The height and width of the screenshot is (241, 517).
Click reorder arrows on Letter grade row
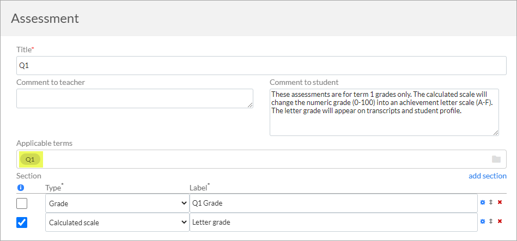click(491, 221)
